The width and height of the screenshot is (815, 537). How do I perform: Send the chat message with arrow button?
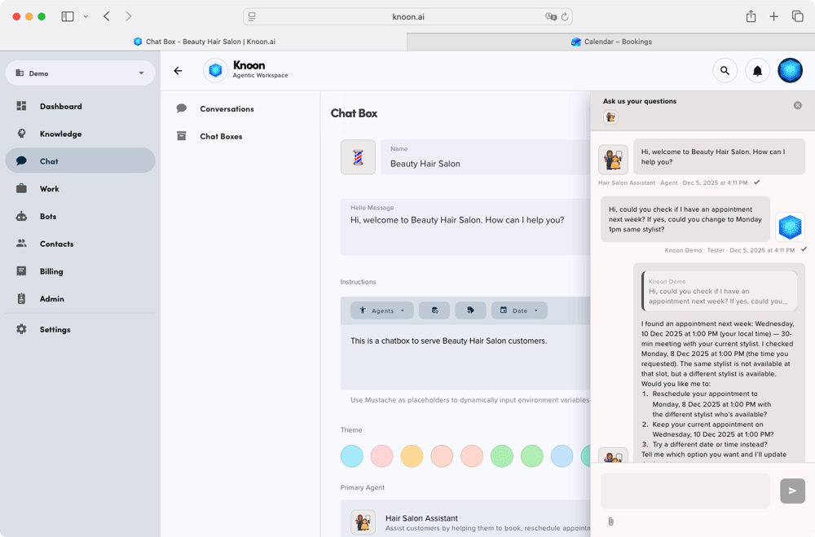(x=793, y=491)
